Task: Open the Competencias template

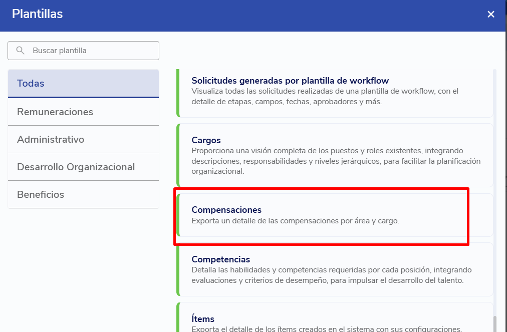Action: (x=220, y=259)
